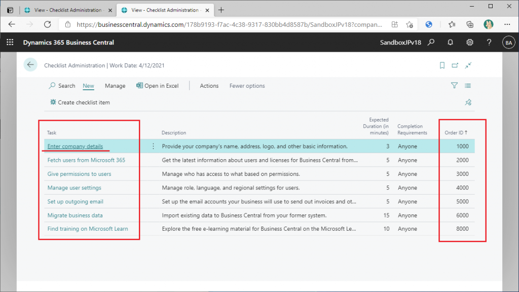Screen dimensions: 519x292
Task: Close the active Checklist Administration browser tab
Action: click(x=207, y=10)
